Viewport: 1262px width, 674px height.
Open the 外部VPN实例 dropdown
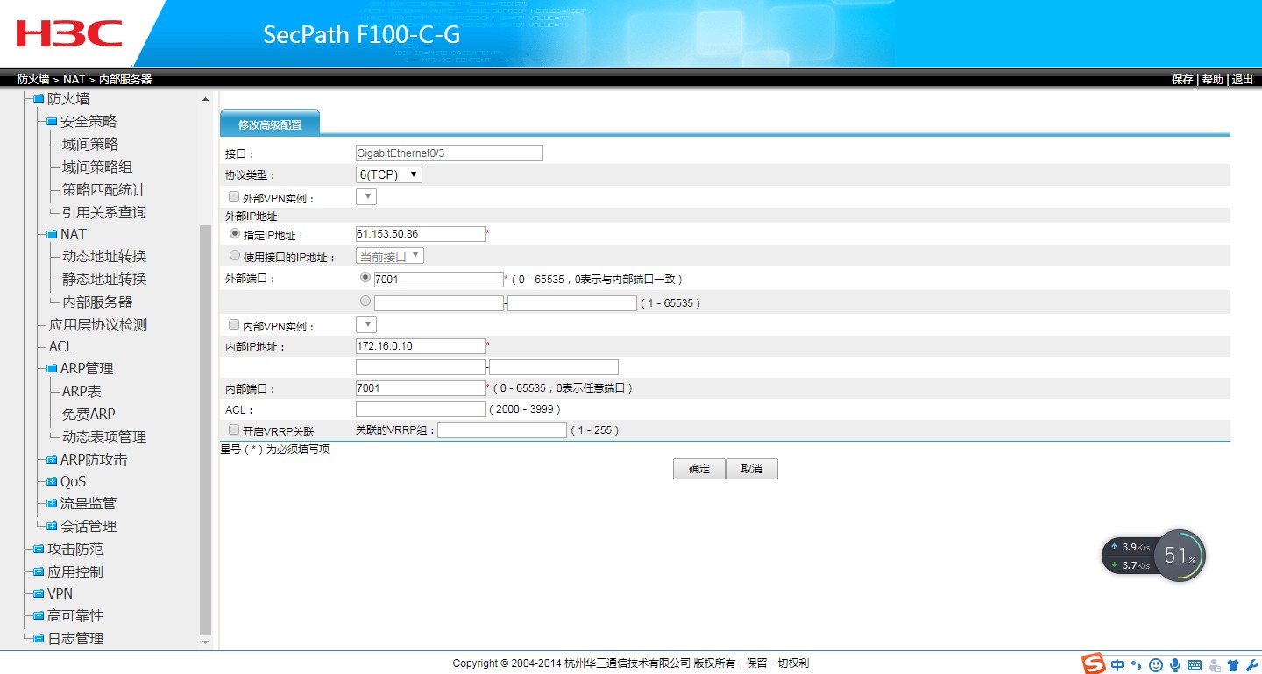tap(366, 197)
